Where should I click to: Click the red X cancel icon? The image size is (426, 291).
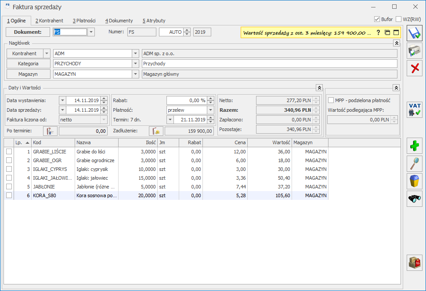[x=415, y=68]
